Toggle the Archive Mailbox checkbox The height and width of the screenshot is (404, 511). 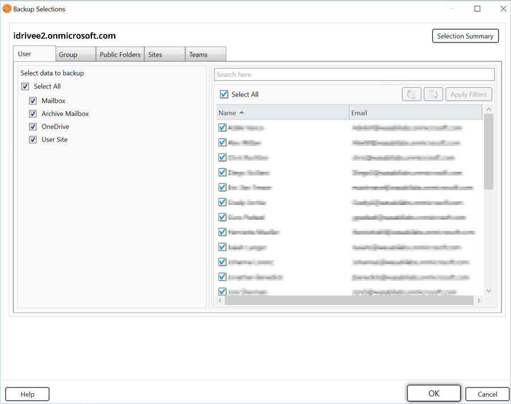pyautogui.click(x=33, y=114)
